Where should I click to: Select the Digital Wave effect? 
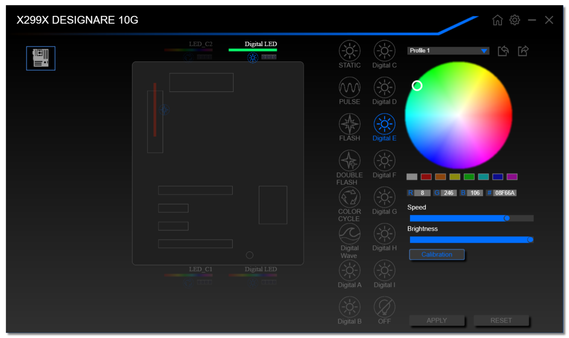350,241
